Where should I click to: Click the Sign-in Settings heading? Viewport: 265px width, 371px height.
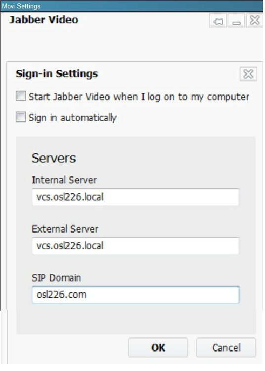coord(57,74)
